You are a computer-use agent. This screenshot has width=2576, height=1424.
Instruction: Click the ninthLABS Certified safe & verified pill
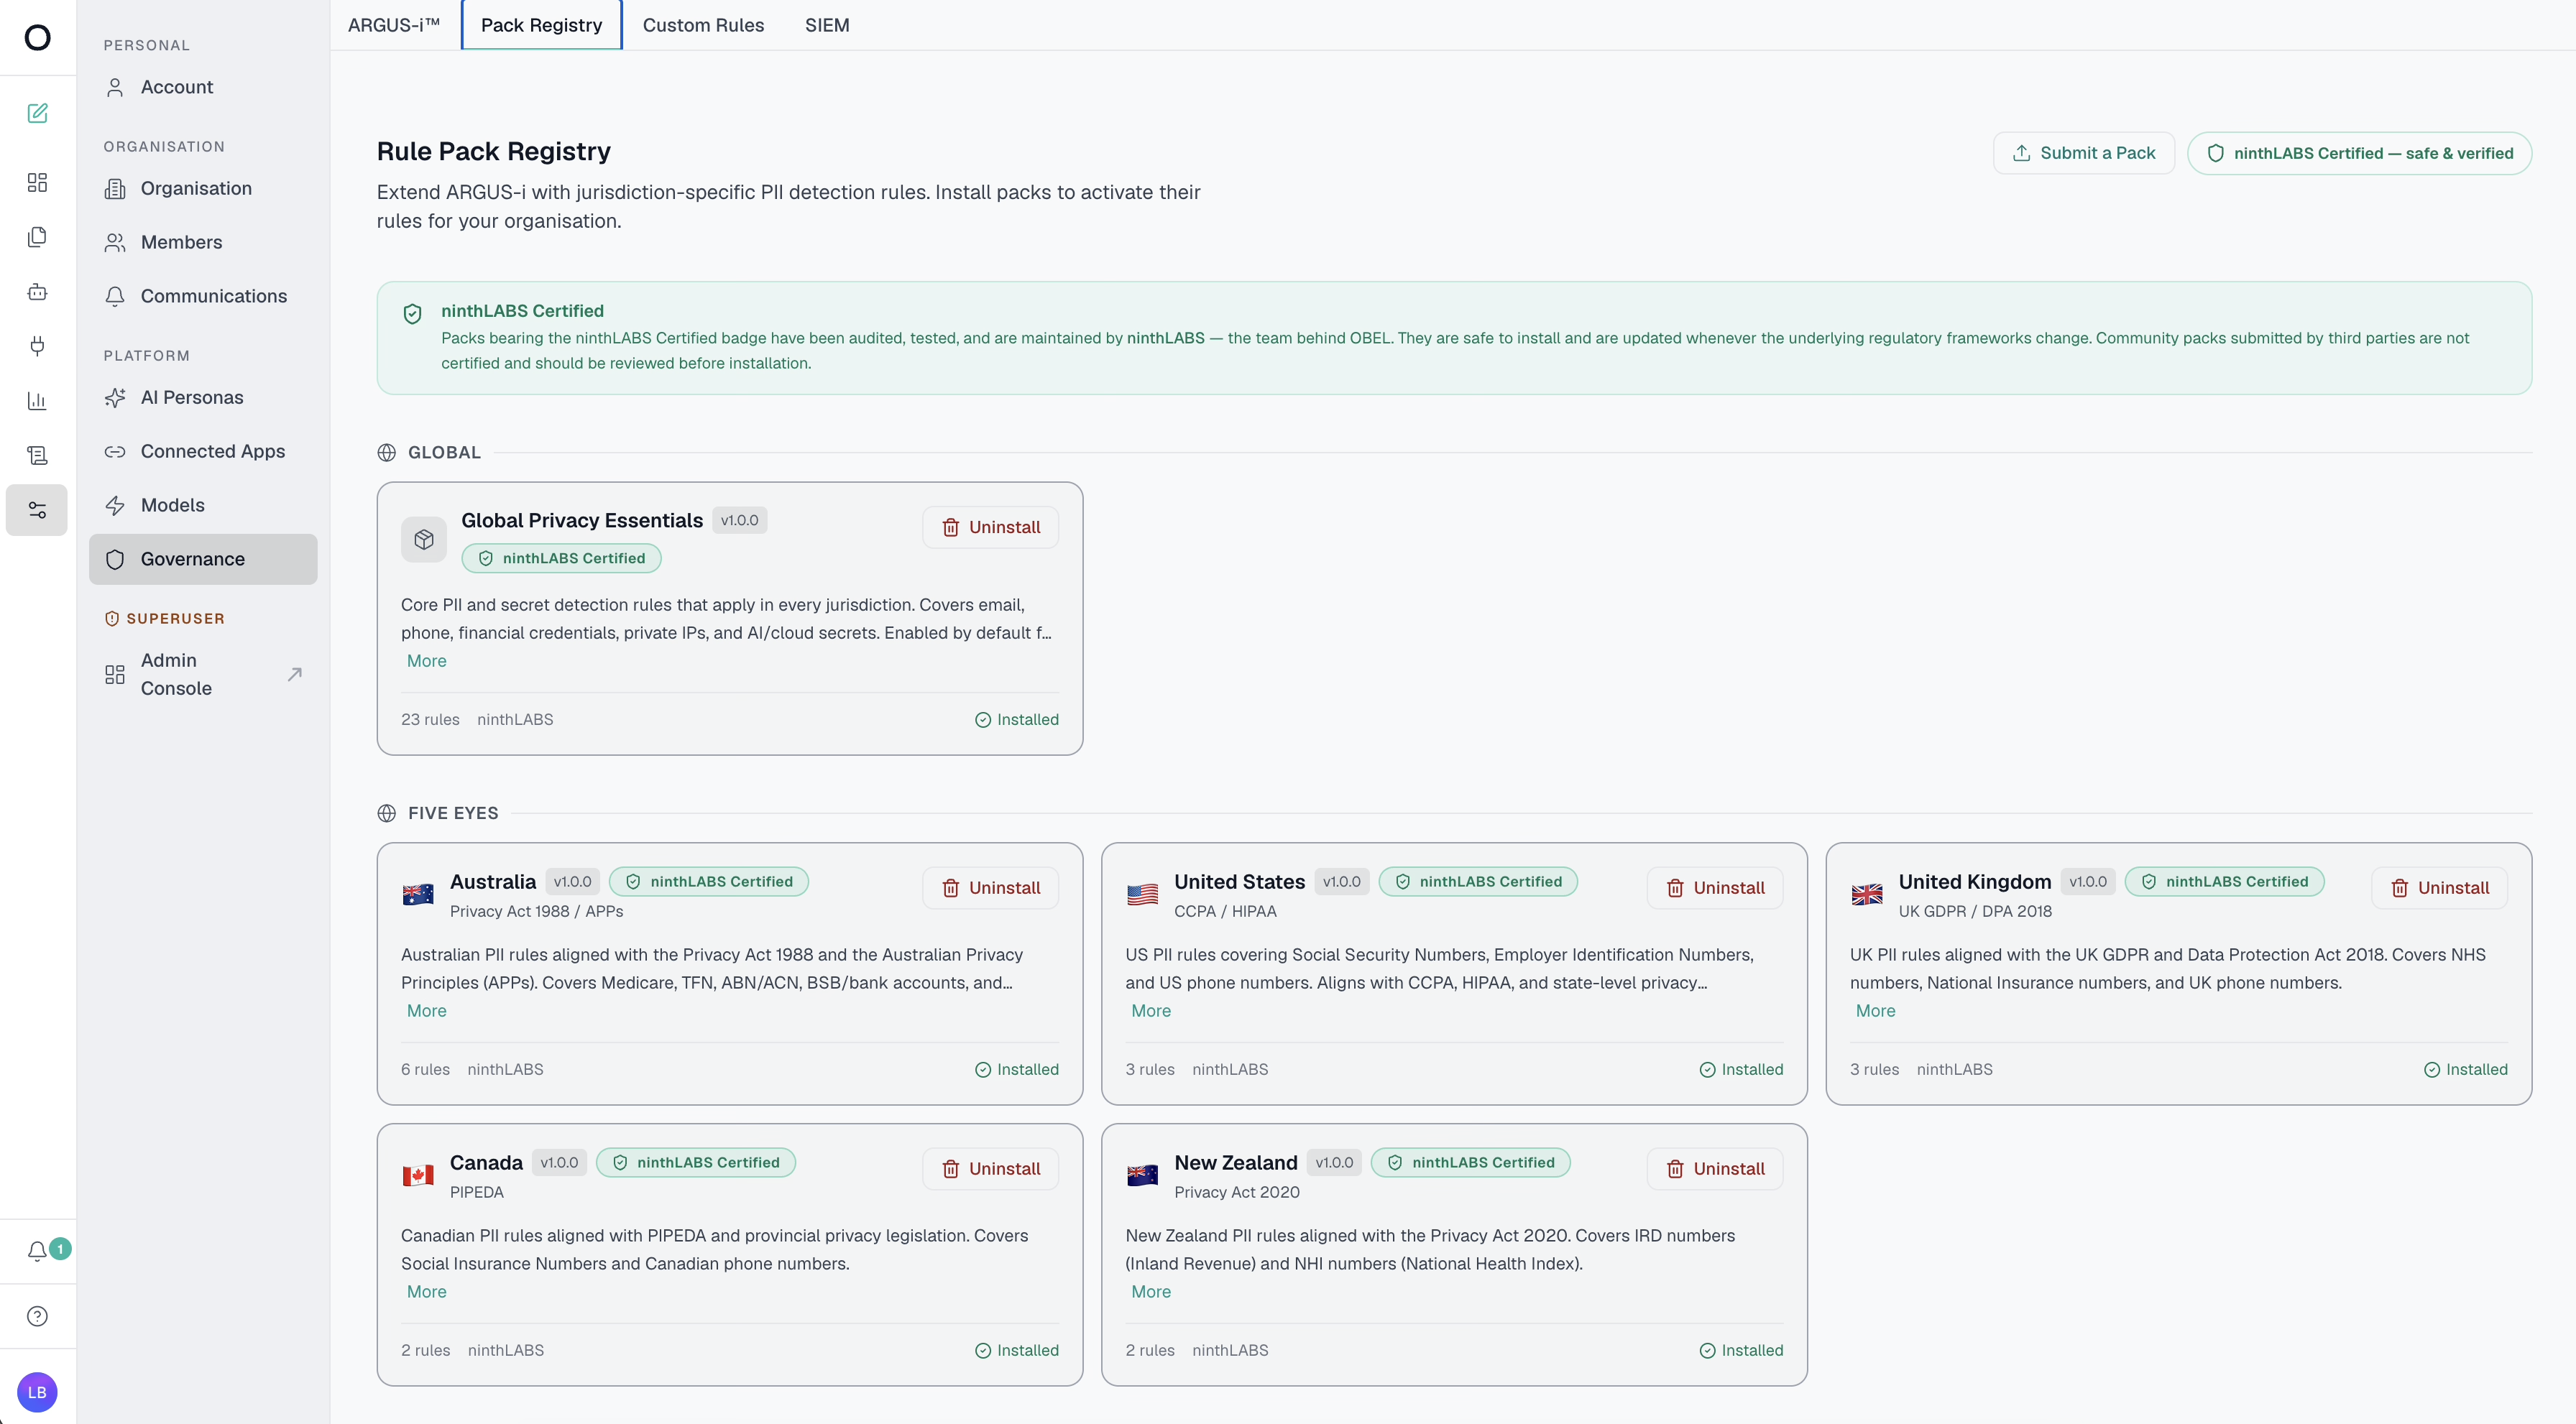(x=2359, y=153)
